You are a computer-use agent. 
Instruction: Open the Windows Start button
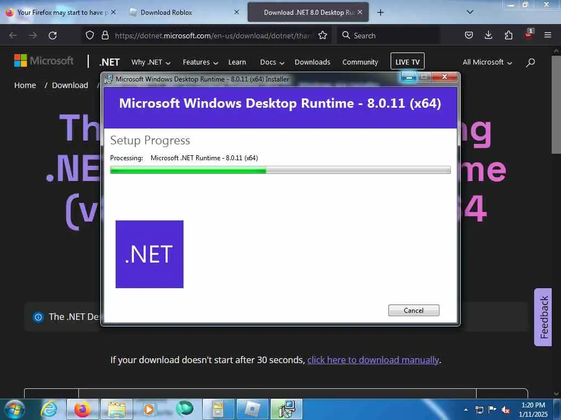point(15,409)
